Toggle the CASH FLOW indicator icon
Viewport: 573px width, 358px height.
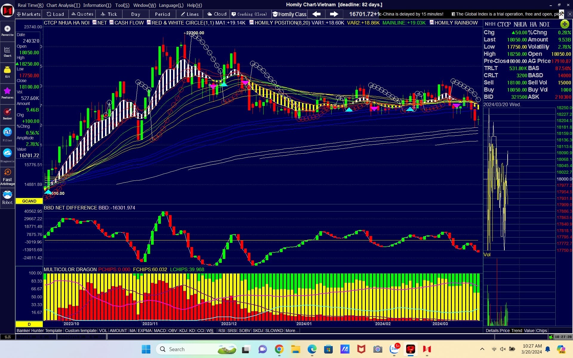pyautogui.click(x=111, y=22)
